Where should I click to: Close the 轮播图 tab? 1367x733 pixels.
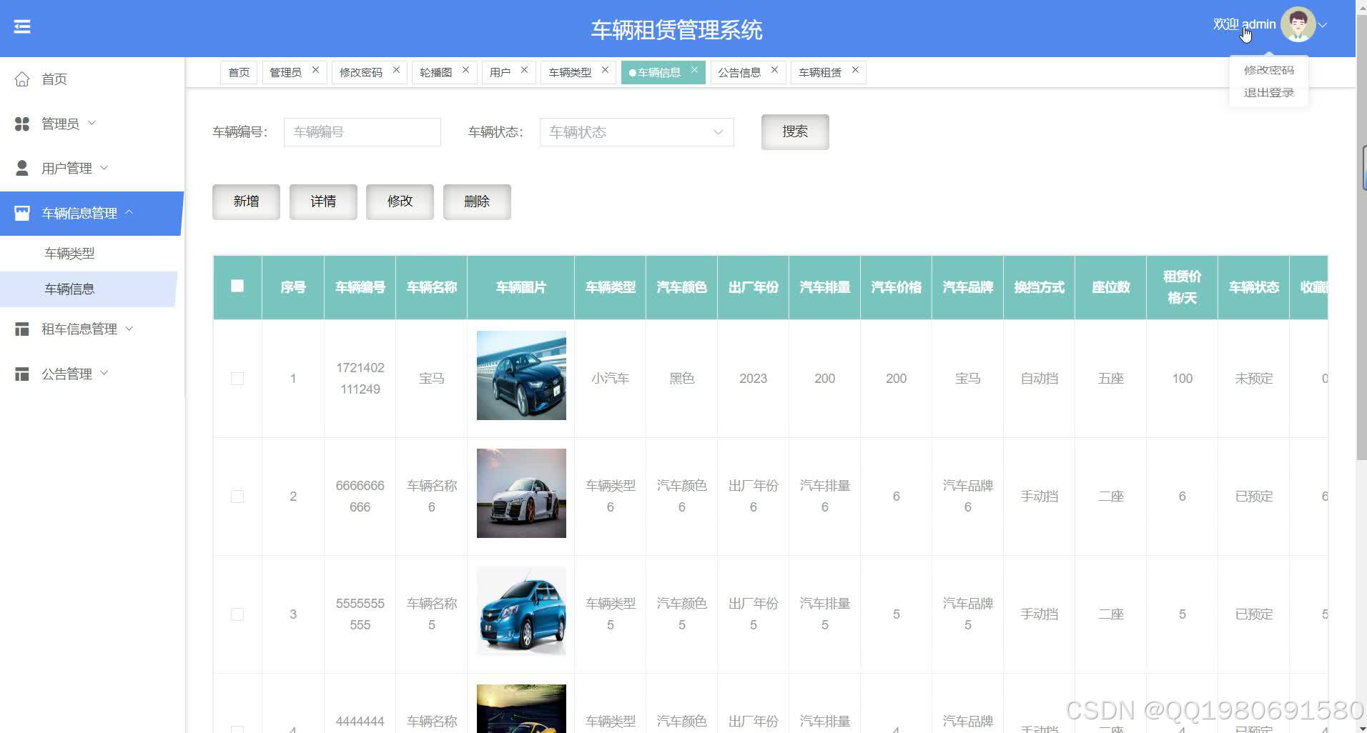pos(465,69)
